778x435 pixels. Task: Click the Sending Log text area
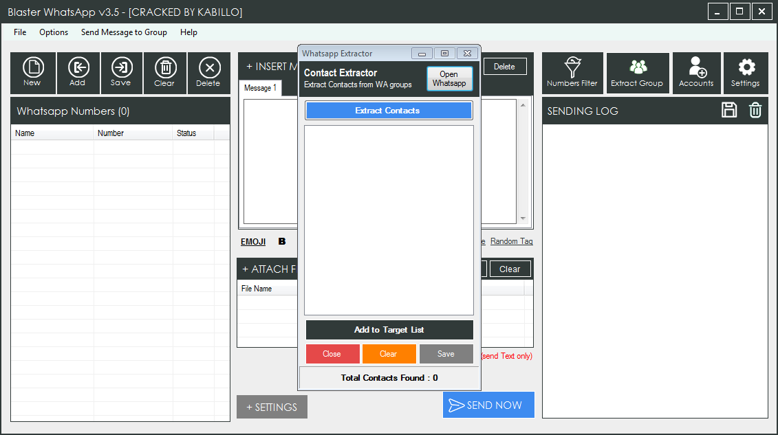(655, 271)
